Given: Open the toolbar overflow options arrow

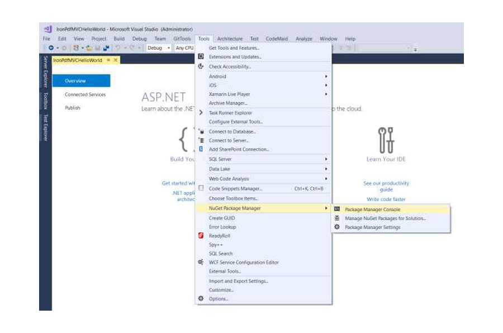Looking at the screenshot, I should click(x=415, y=49).
